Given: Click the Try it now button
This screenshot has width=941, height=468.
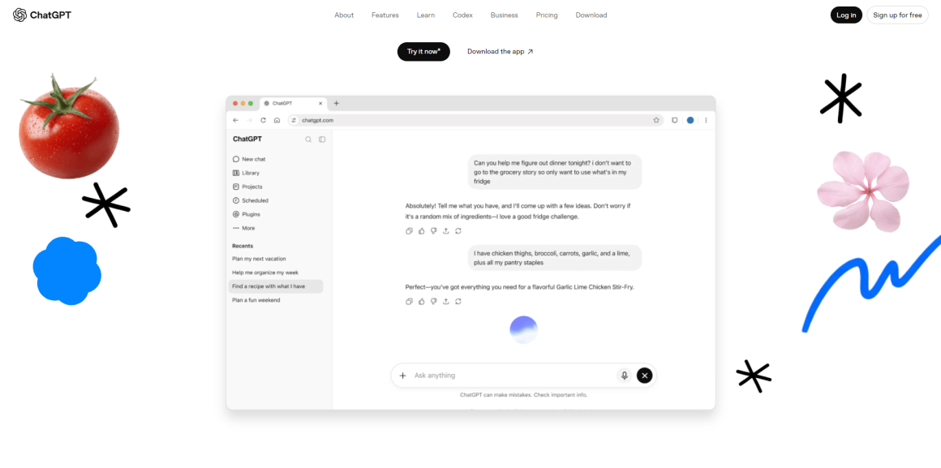Looking at the screenshot, I should pos(423,52).
